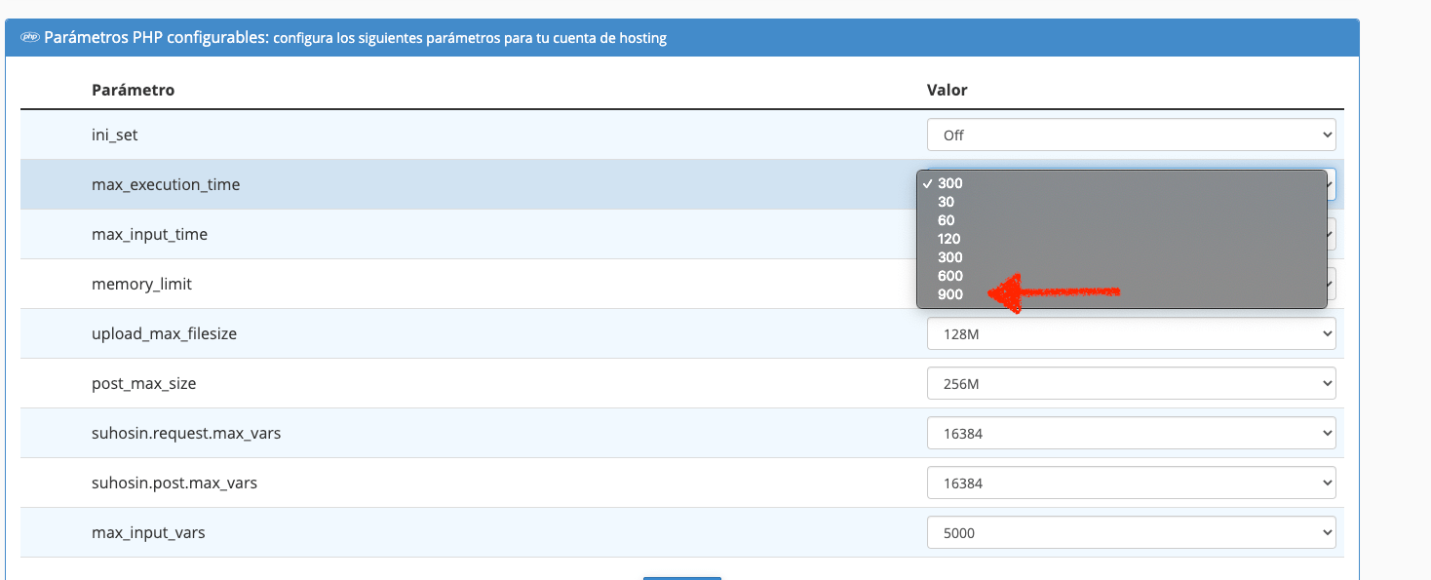Click the suhosin.post.max_vars parameter name
Viewport: 1431px width, 580px height.
tap(174, 483)
